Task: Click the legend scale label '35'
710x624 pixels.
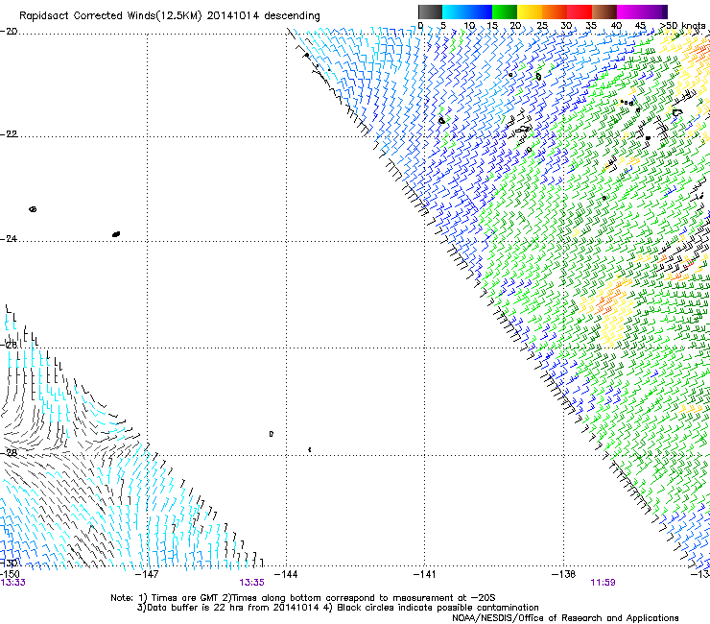Action: tap(591, 26)
